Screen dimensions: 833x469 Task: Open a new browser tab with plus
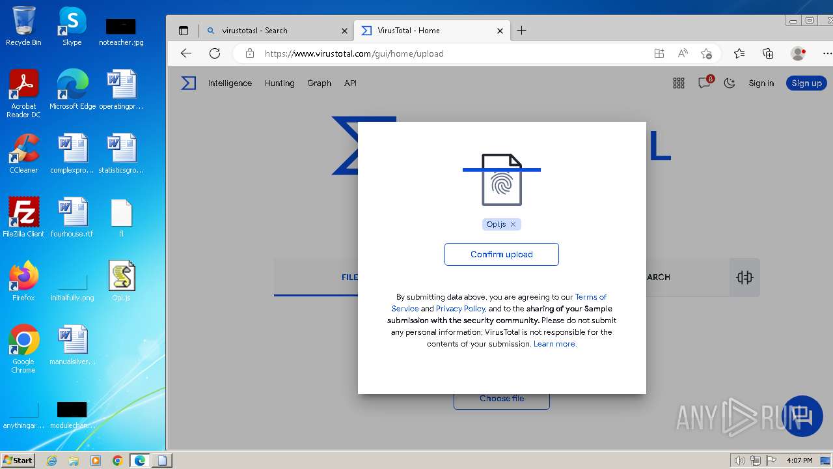[x=521, y=30]
